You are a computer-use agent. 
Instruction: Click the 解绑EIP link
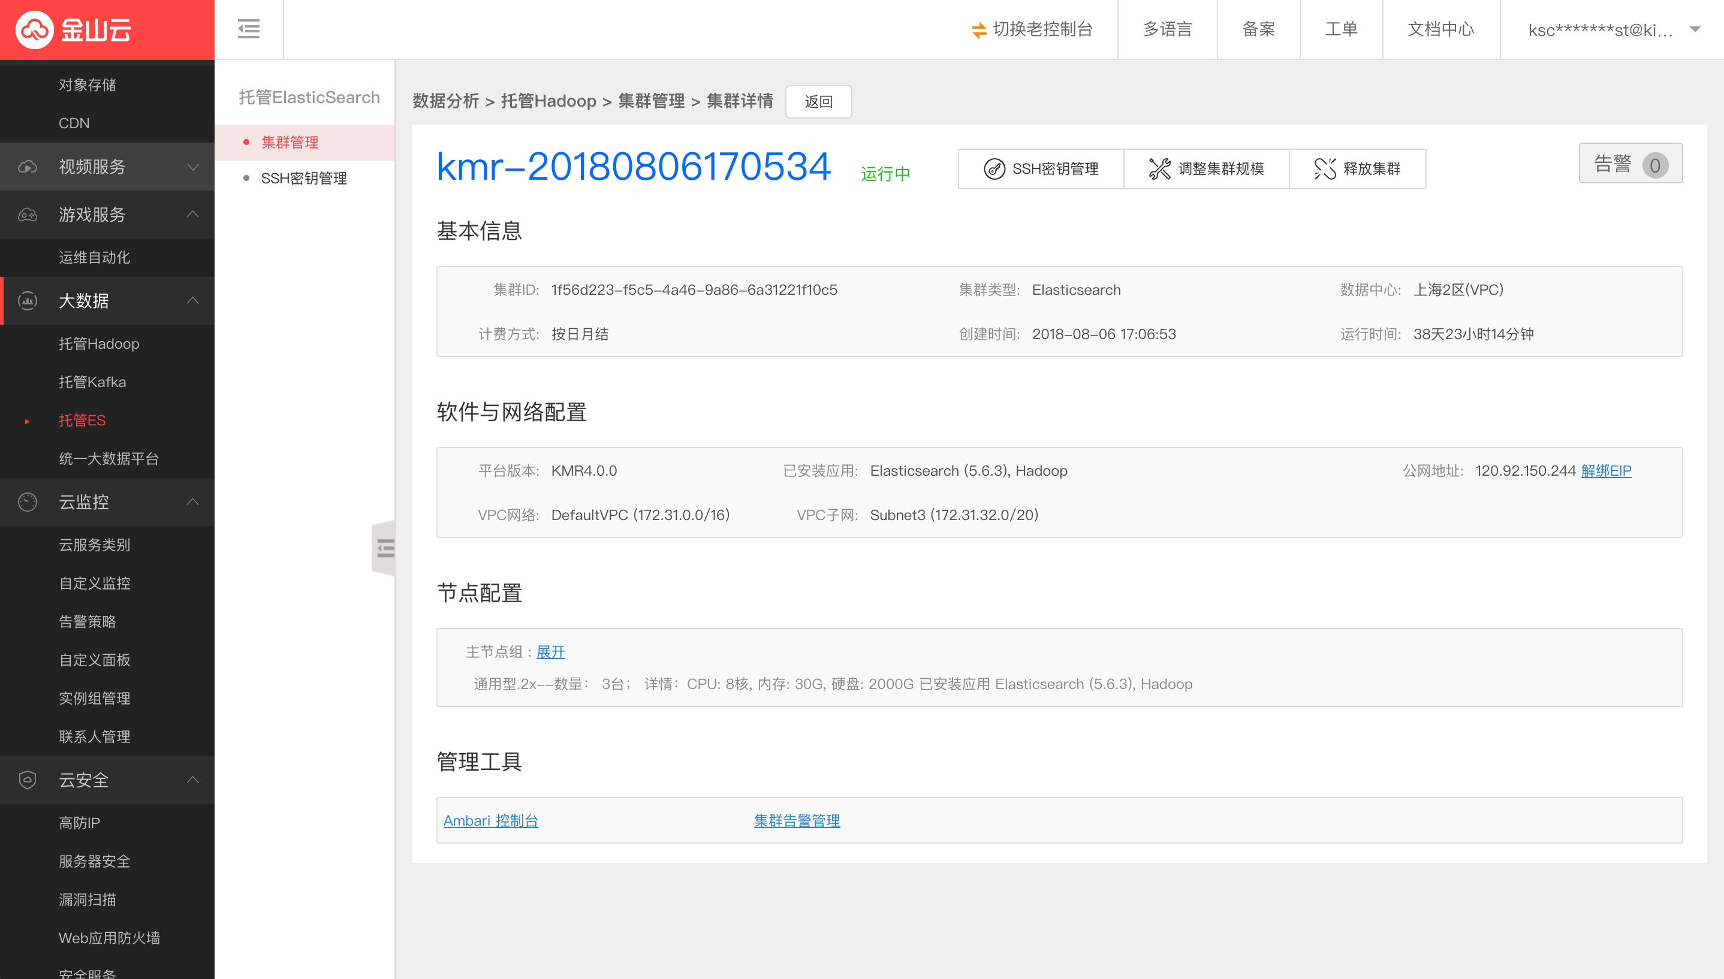pos(1606,471)
